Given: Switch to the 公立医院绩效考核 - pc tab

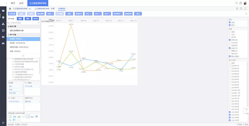Looking at the screenshot, I should click(x=22, y=9).
